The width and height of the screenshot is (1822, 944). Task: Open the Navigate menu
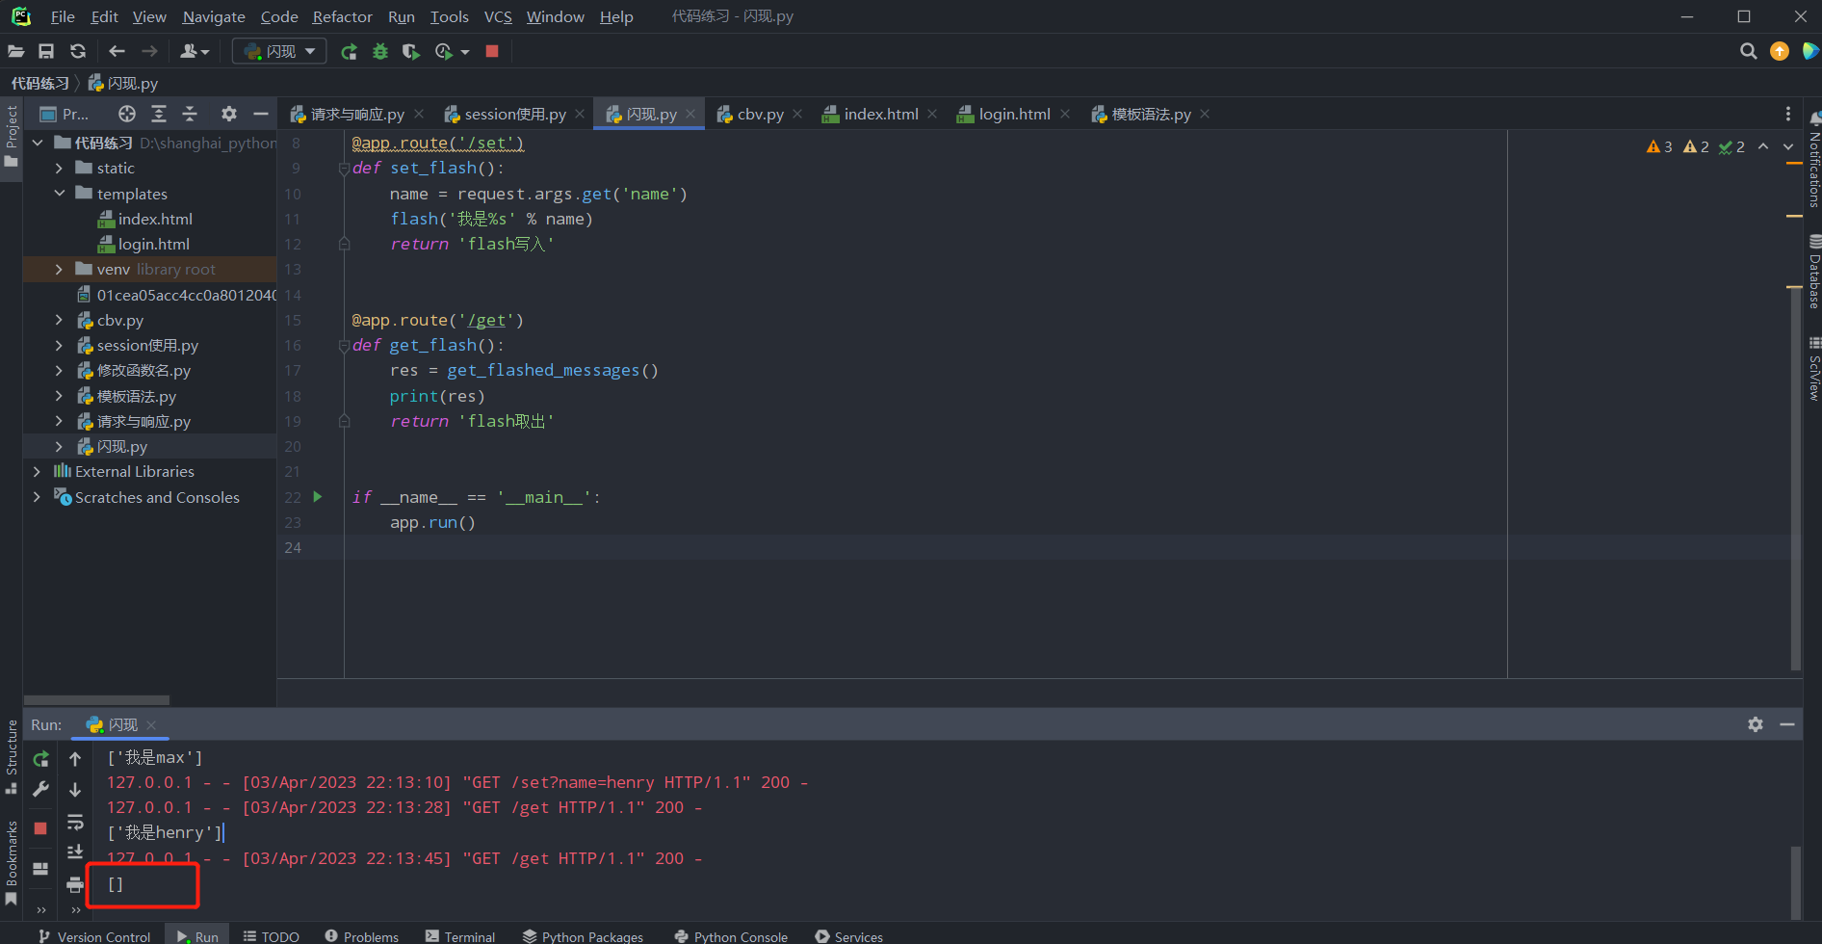point(214,16)
